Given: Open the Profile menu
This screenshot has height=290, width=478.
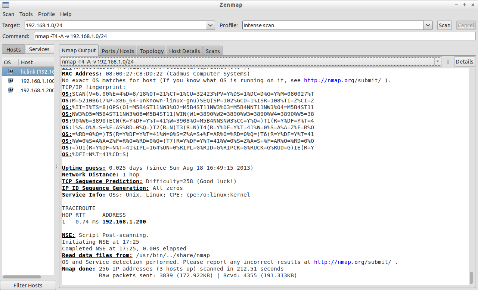Looking at the screenshot, I should click(46, 14).
